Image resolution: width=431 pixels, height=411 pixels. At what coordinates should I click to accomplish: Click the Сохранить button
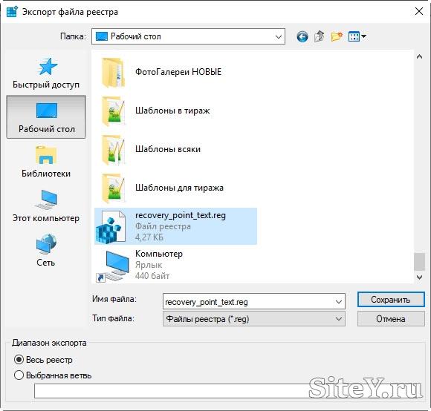point(391,300)
